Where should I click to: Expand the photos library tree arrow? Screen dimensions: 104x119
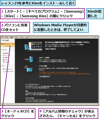click(2, 58)
